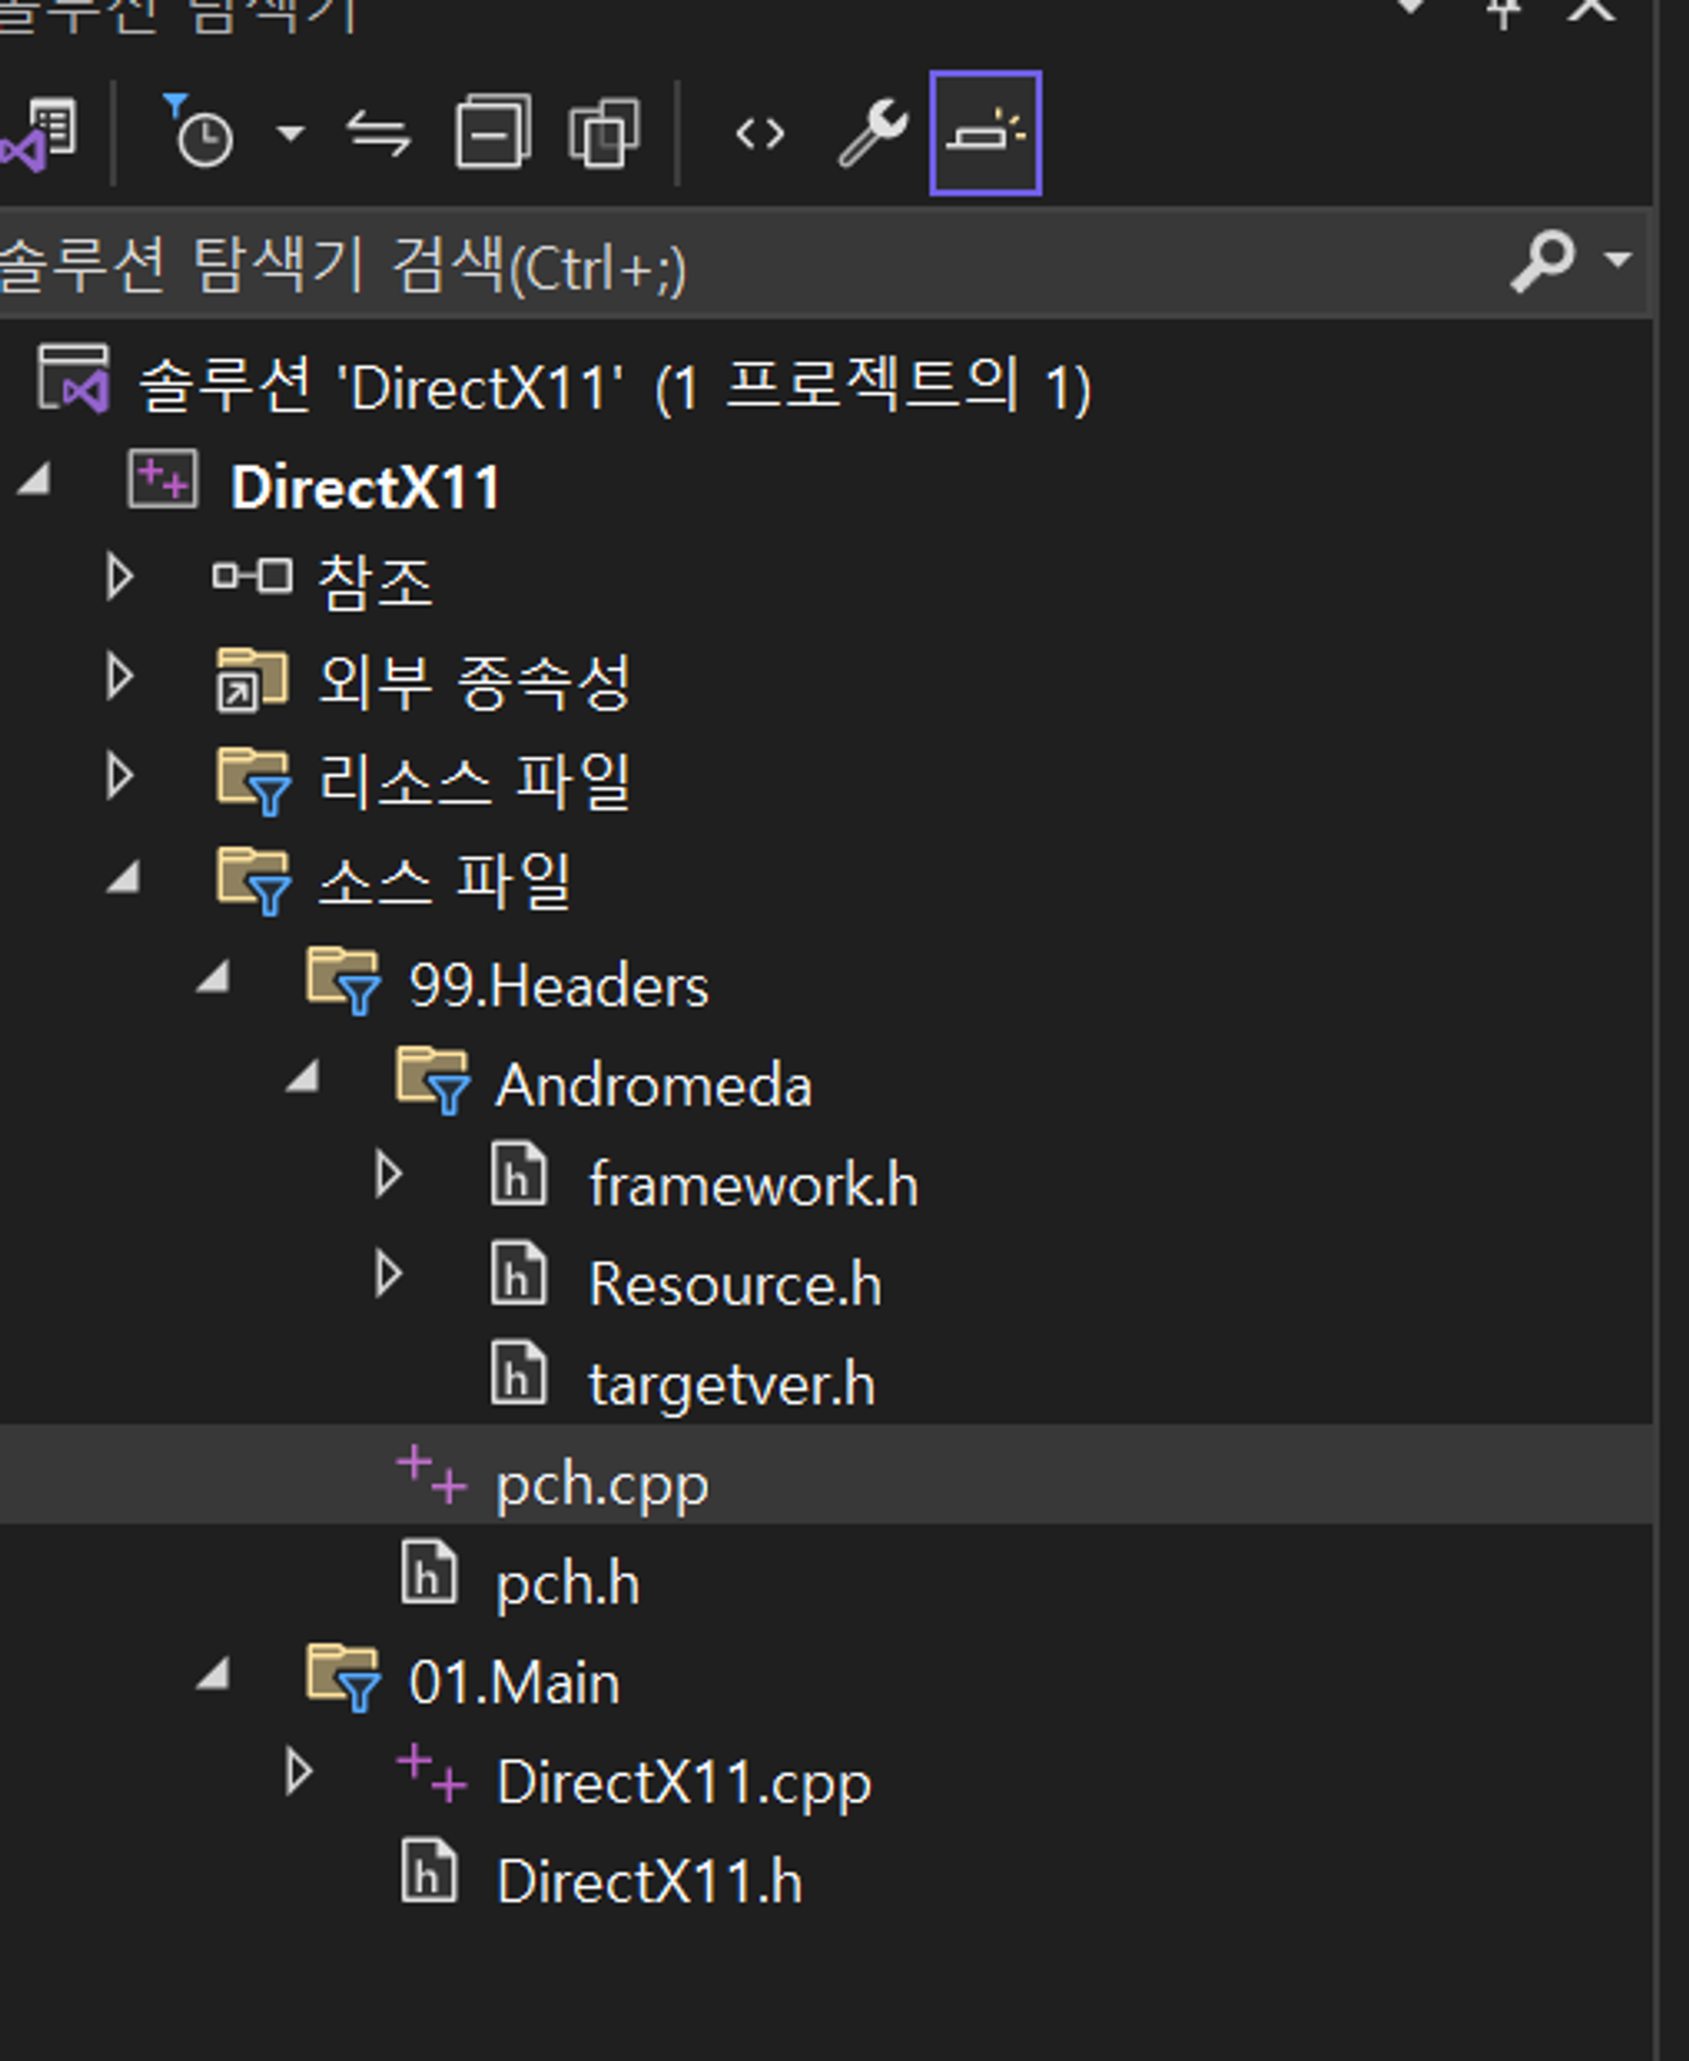1689x2061 pixels.
Task: Expand the 참조 references node
Action: (x=119, y=578)
